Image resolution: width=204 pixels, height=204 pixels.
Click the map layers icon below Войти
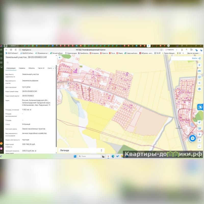coord(199,65)
